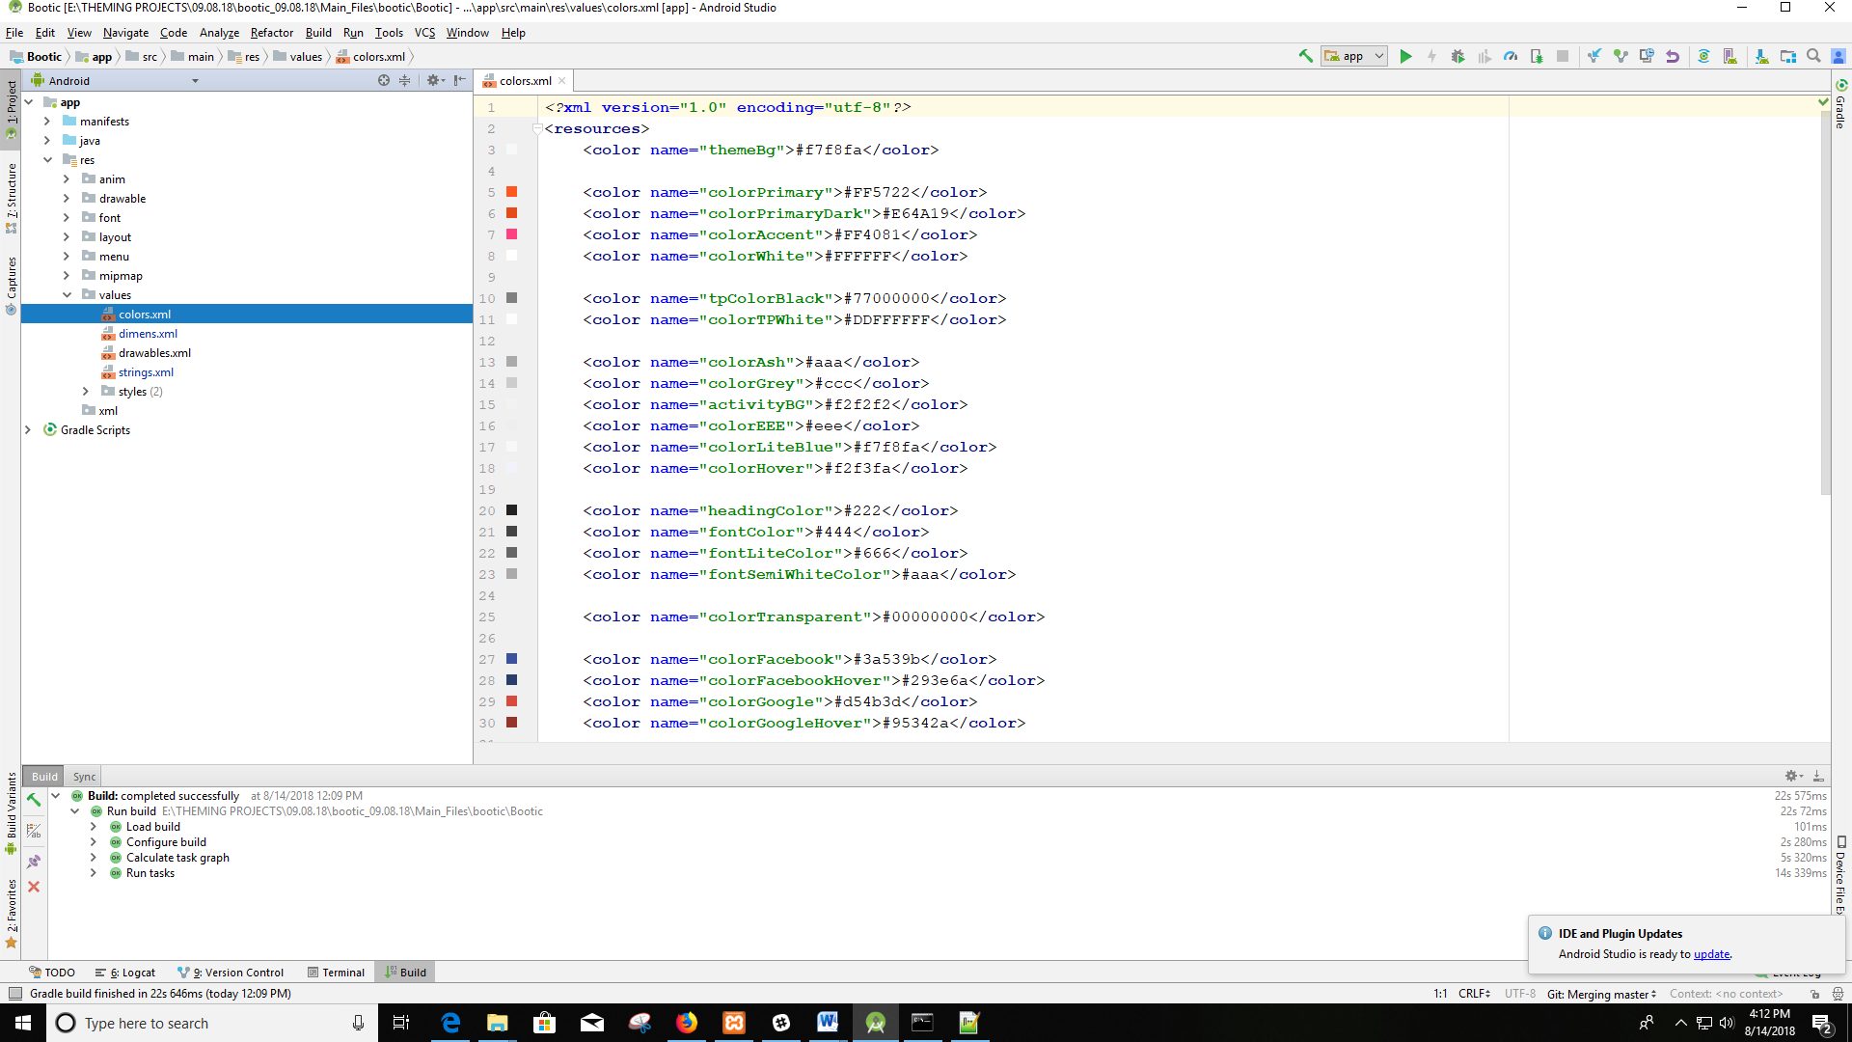The image size is (1852, 1042).
Task: Open the Android project view dropdown
Action: pyautogui.click(x=195, y=81)
